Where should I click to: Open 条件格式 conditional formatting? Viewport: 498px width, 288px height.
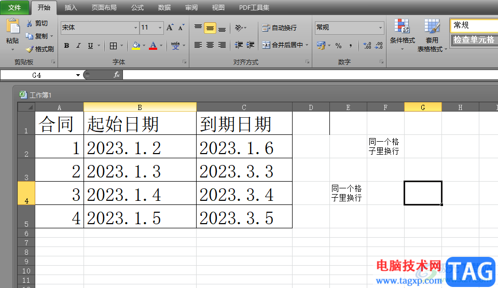(402, 35)
